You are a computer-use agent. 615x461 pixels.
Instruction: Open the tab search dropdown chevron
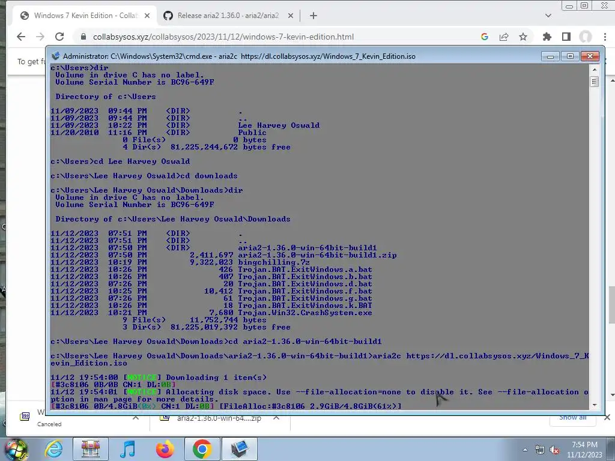548,16
